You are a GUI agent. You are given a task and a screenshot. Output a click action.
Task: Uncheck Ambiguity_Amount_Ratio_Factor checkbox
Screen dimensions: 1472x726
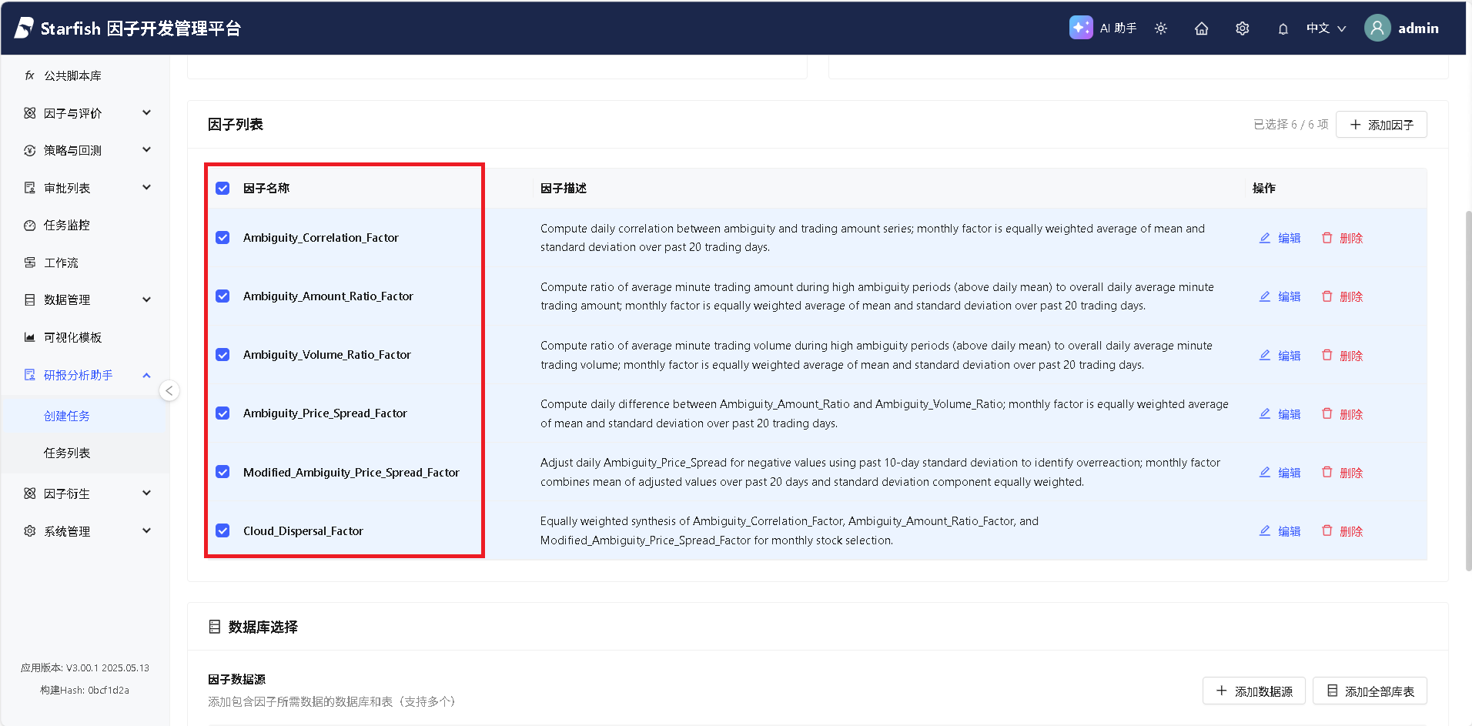tap(222, 296)
